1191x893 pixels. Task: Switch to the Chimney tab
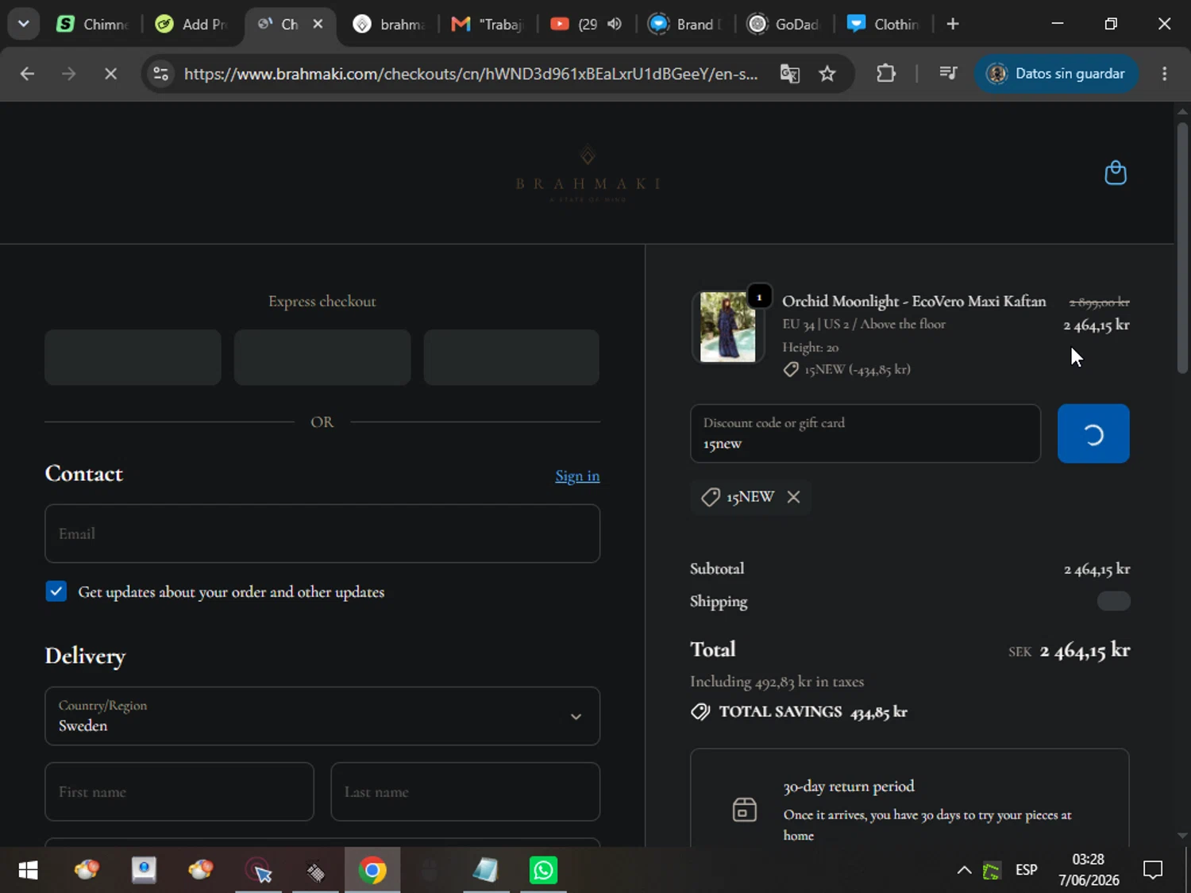click(94, 24)
